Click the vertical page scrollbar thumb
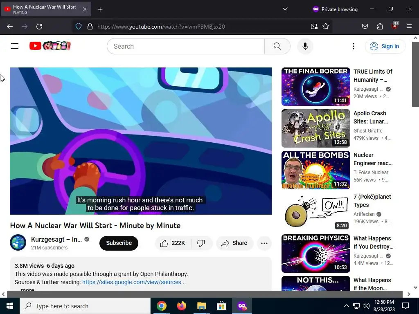 click(415, 74)
